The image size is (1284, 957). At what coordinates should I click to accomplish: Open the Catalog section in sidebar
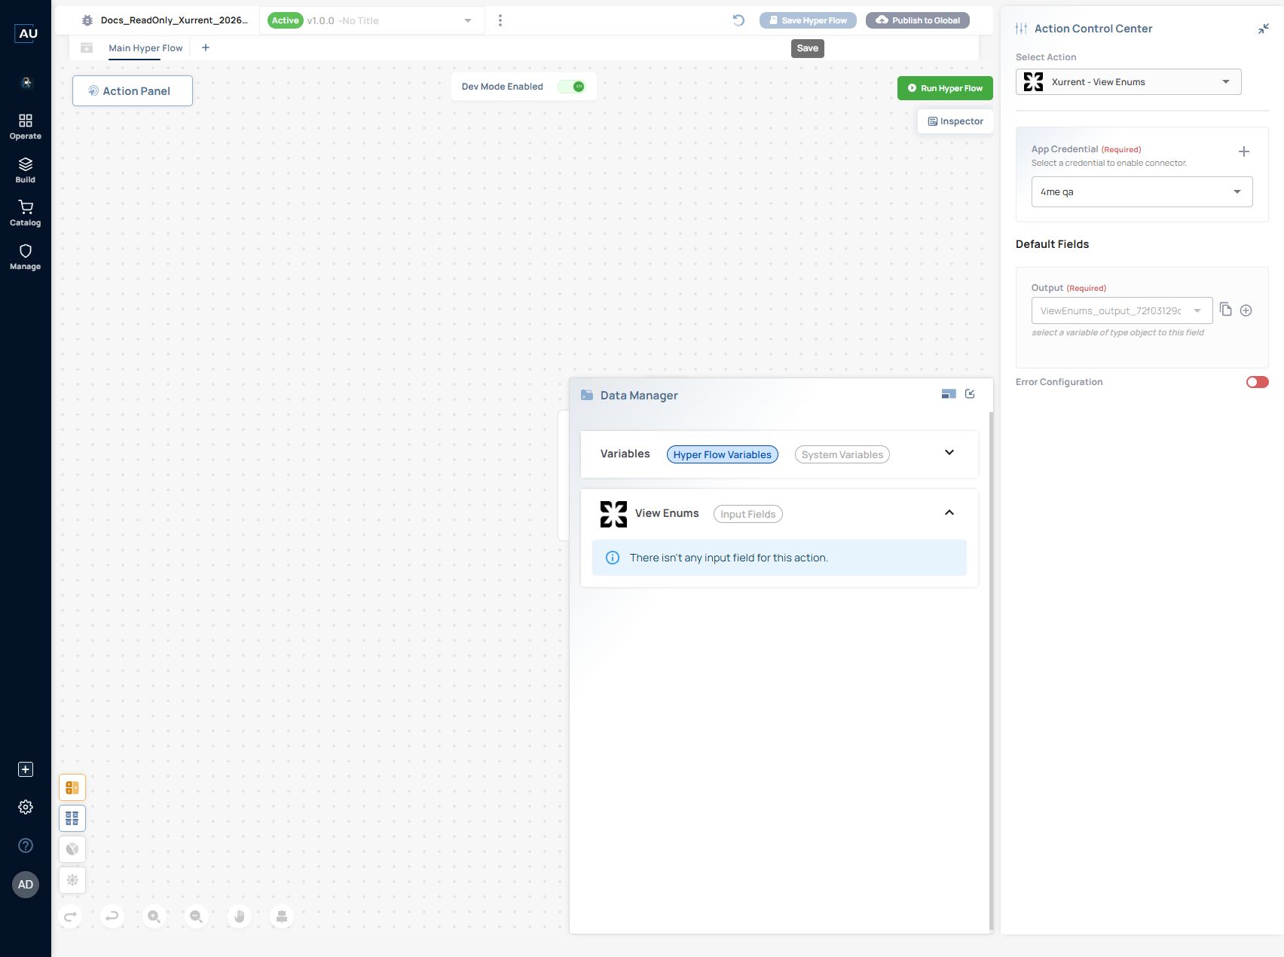coord(26,213)
